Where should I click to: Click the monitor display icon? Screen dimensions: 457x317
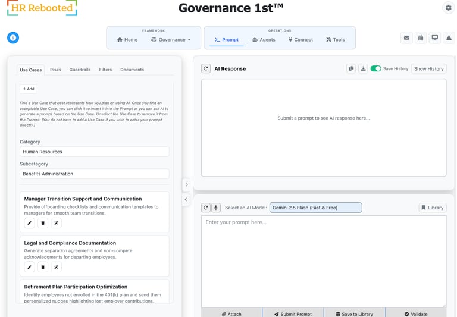pyautogui.click(x=434, y=38)
